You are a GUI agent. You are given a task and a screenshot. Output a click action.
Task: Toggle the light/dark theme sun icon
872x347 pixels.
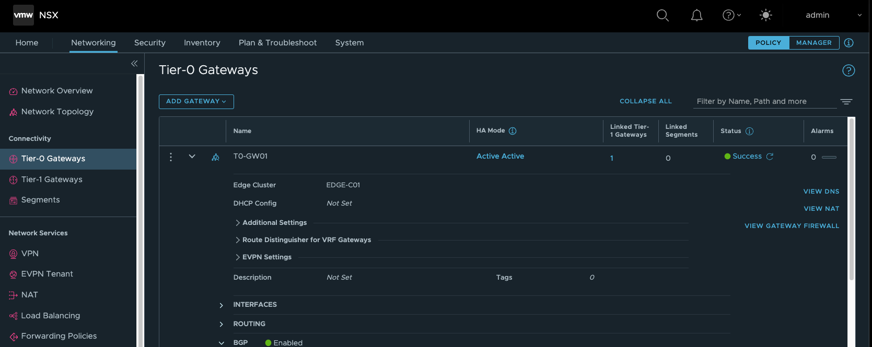[765, 15]
